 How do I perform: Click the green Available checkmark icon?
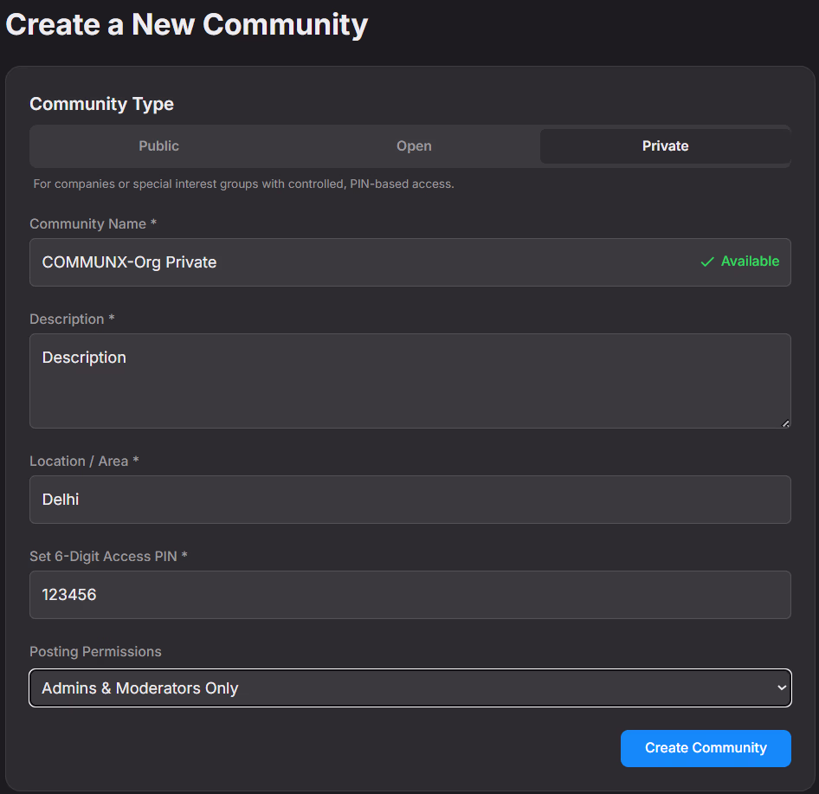coord(707,261)
